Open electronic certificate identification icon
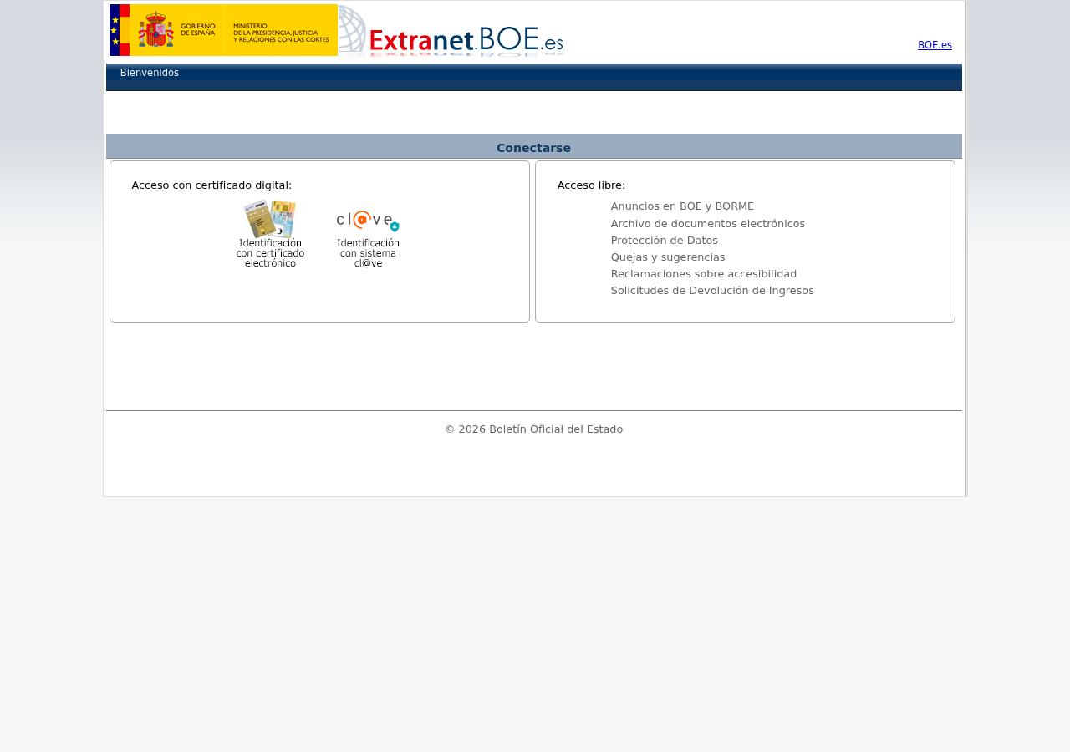This screenshot has width=1070, height=752. click(270, 234)
